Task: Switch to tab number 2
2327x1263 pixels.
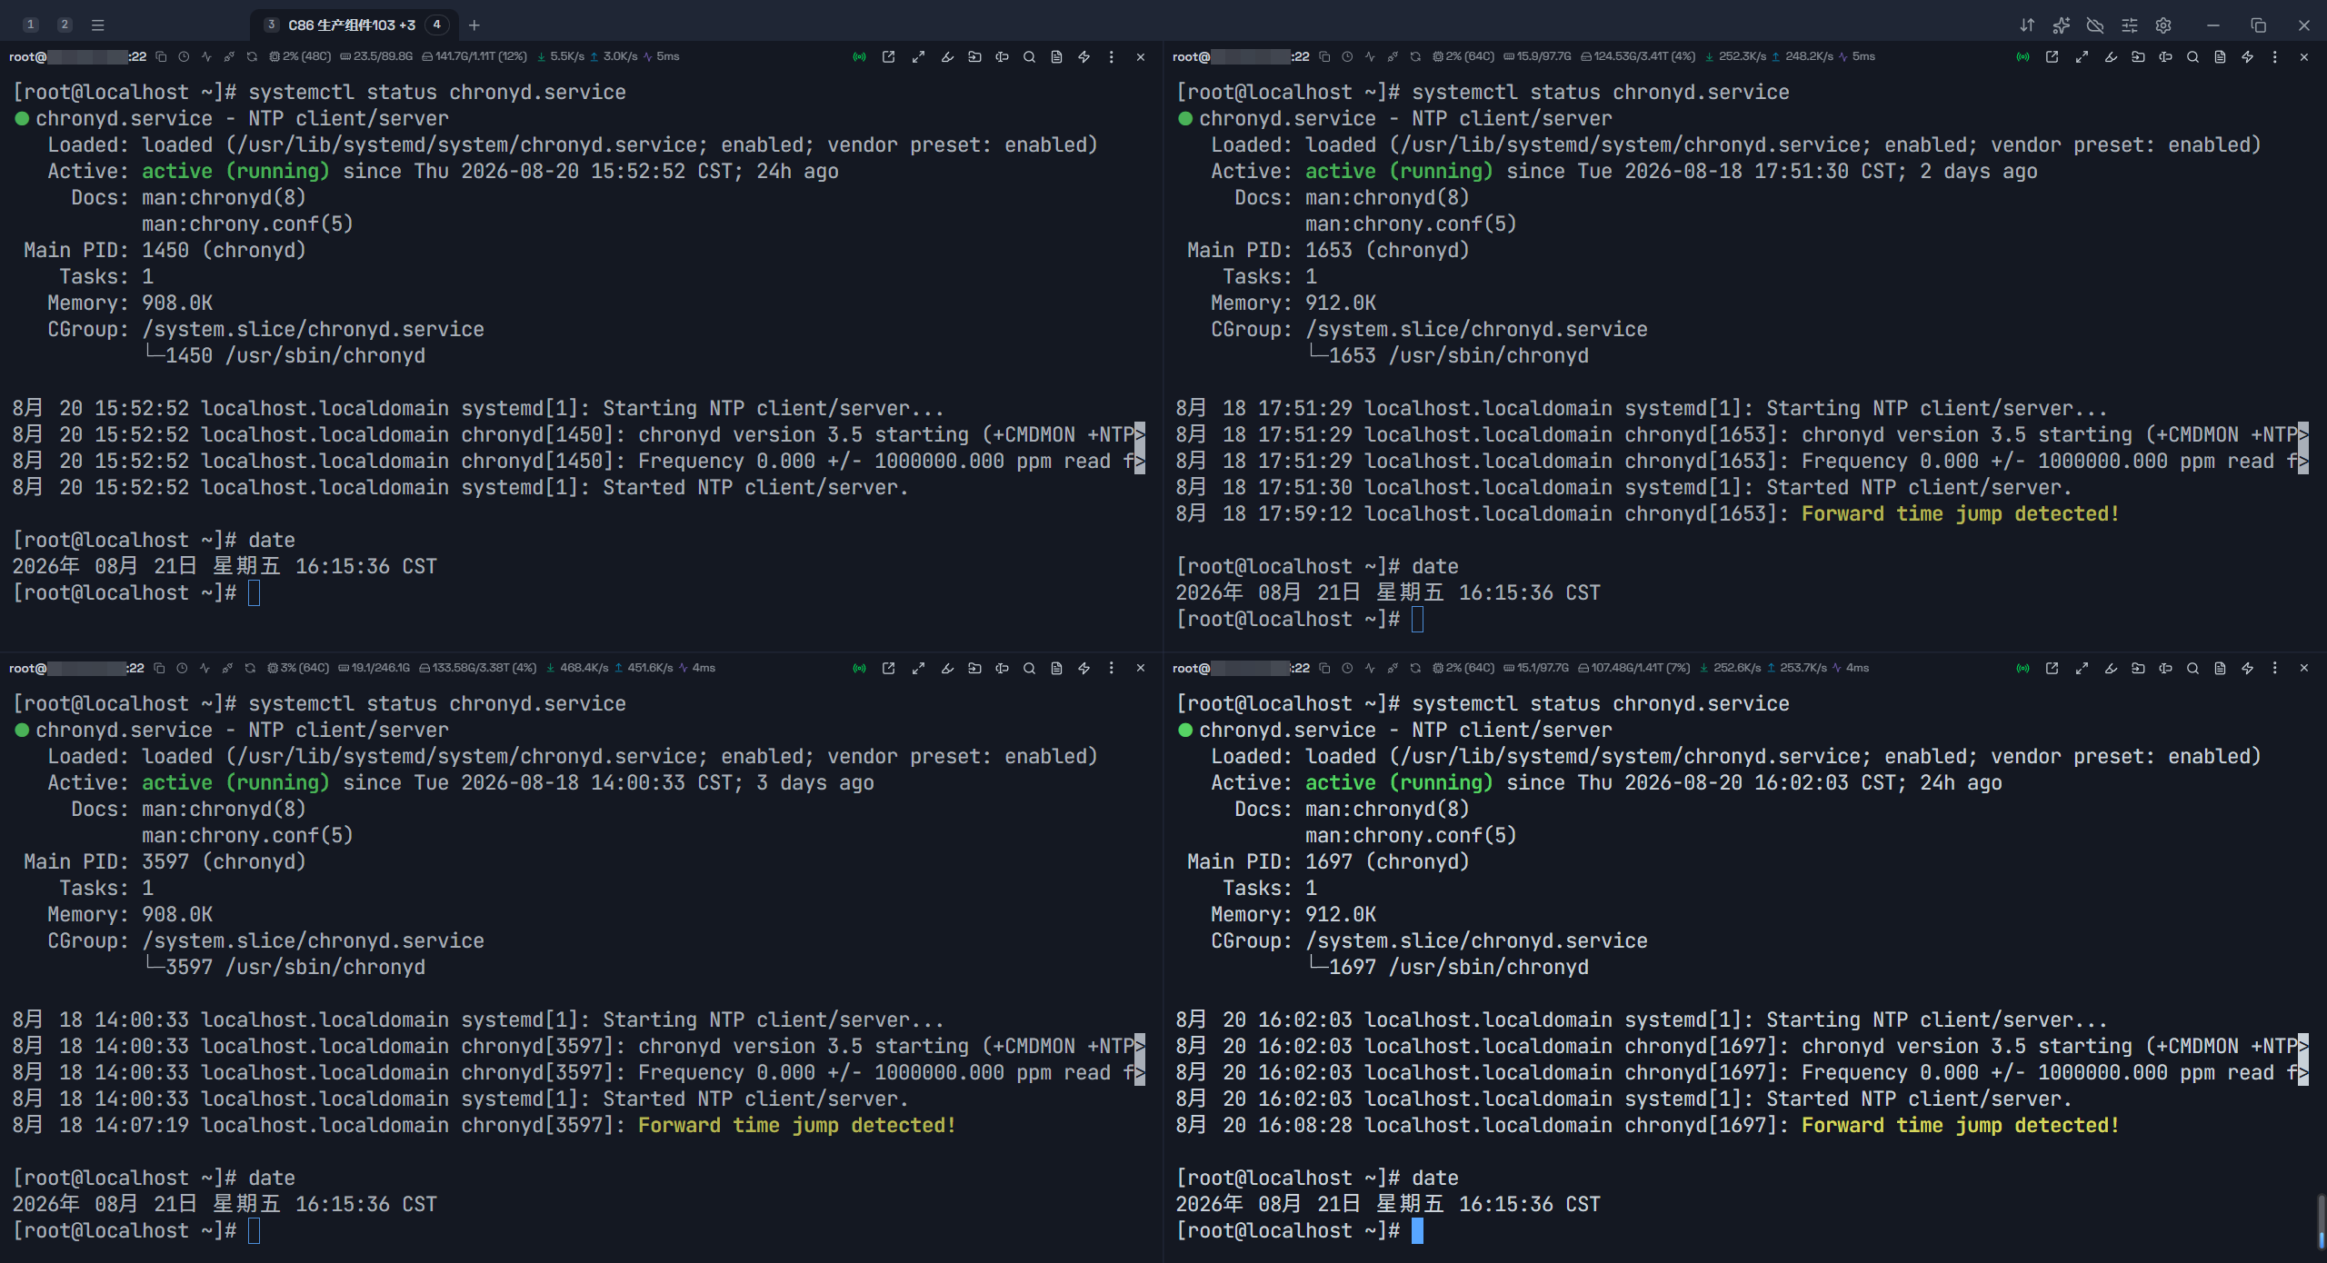Action: tap(65, 25)
